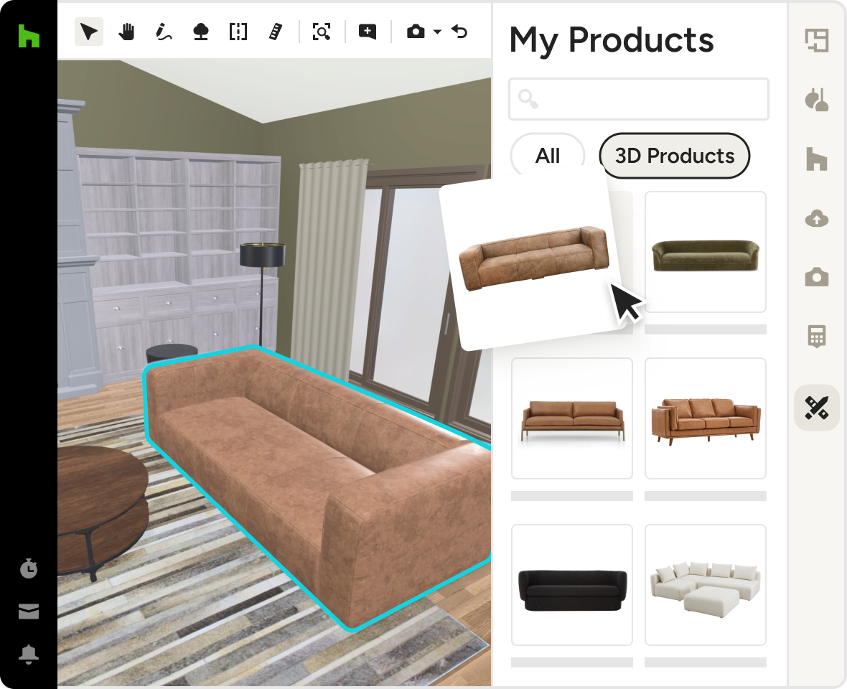
Task: Activate the hand pan tool
Action: coord(126,32)
